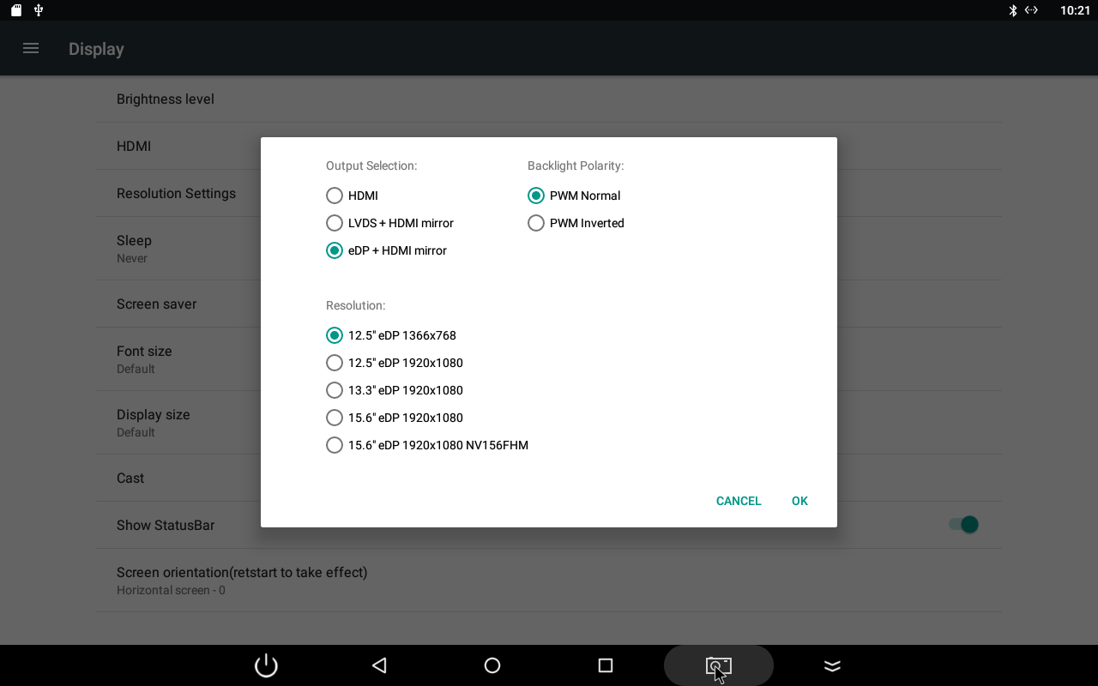Viewport: 1098px width, 686px height.
Task: Tap the screenshot icon in navigation bar
Action: point(718,665)
